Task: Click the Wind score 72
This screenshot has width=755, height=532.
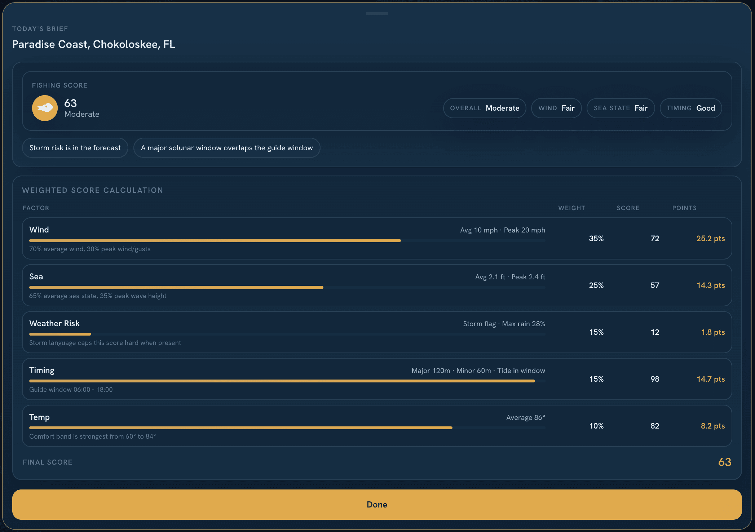Action: click(x=655, y=238)
